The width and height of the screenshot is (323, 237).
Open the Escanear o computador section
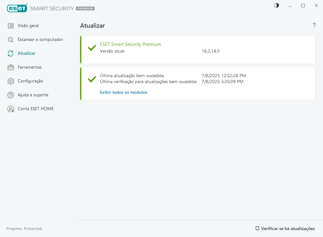[x=40, y=40]
